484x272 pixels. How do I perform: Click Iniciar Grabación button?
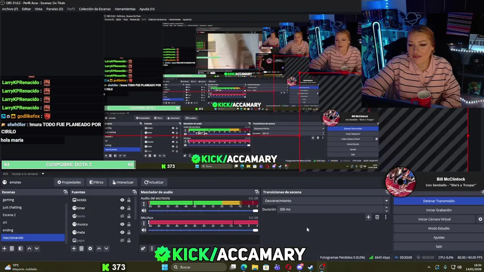(439, 210)
